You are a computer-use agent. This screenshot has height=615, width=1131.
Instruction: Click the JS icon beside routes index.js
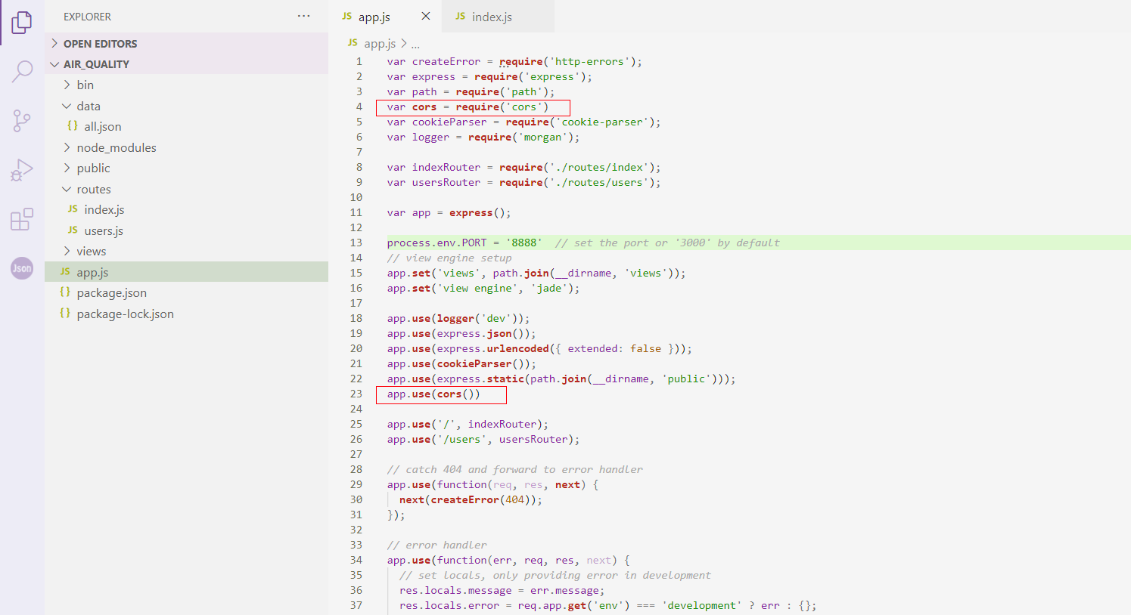(x=73, y=209)
